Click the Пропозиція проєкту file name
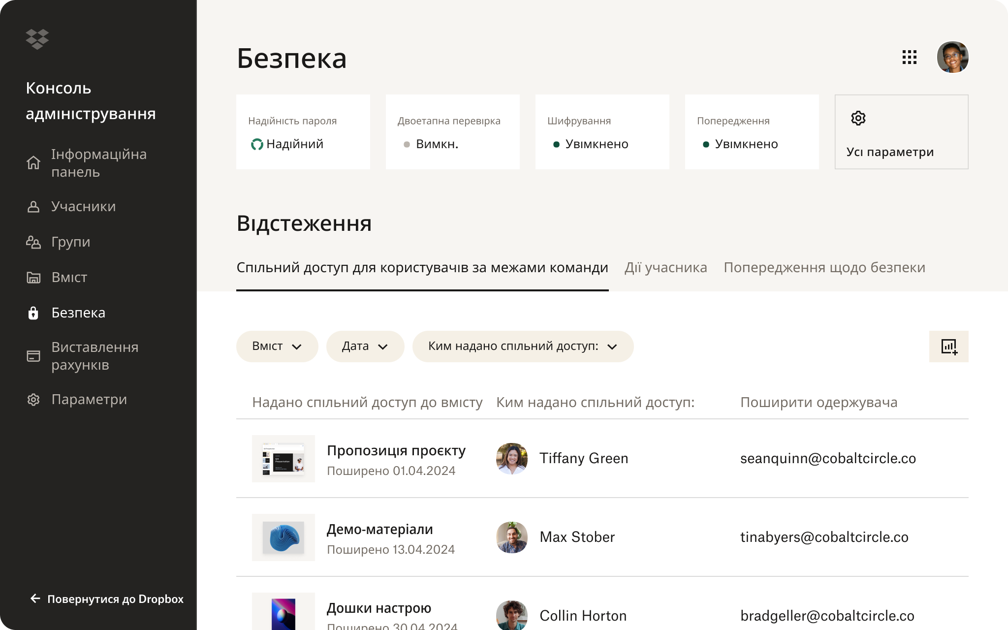1008x630 pixels. click(396, 451)
